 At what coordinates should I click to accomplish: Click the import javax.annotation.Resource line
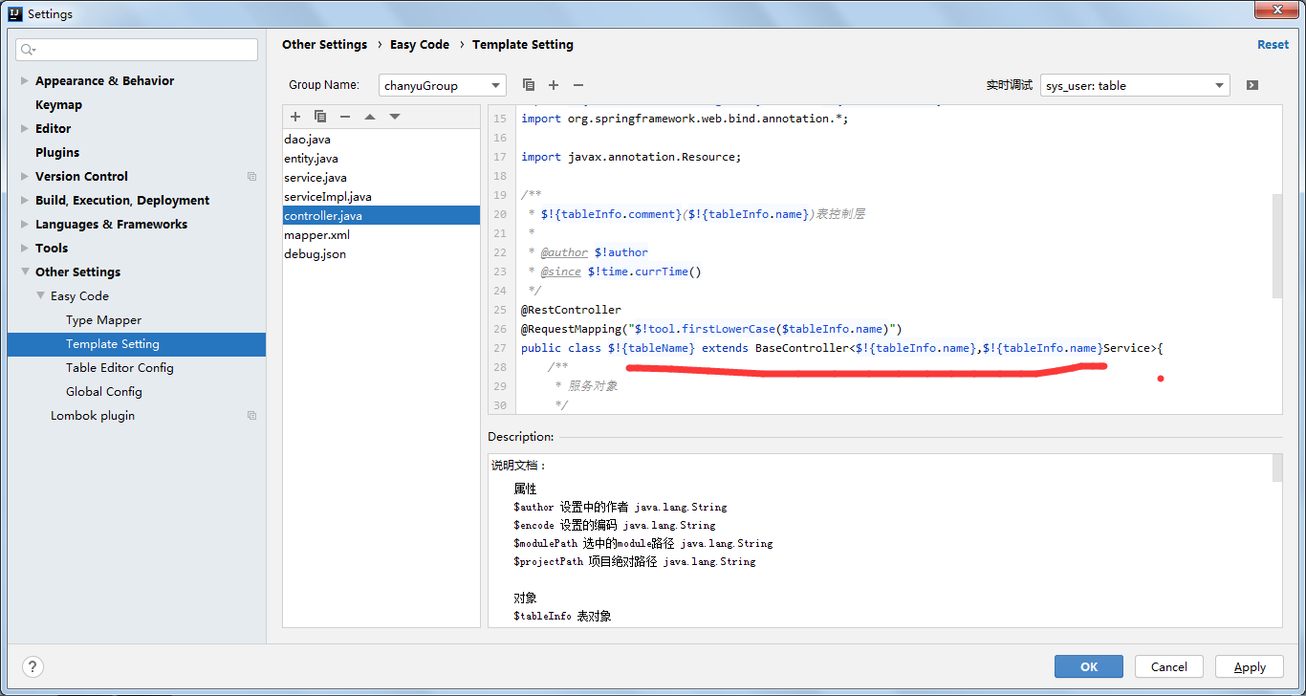tap(631, 157)
